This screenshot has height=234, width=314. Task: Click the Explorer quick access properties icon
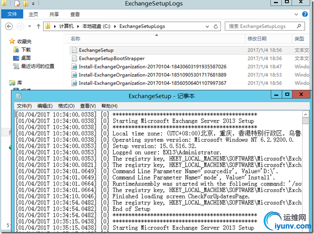pos(18,3)
